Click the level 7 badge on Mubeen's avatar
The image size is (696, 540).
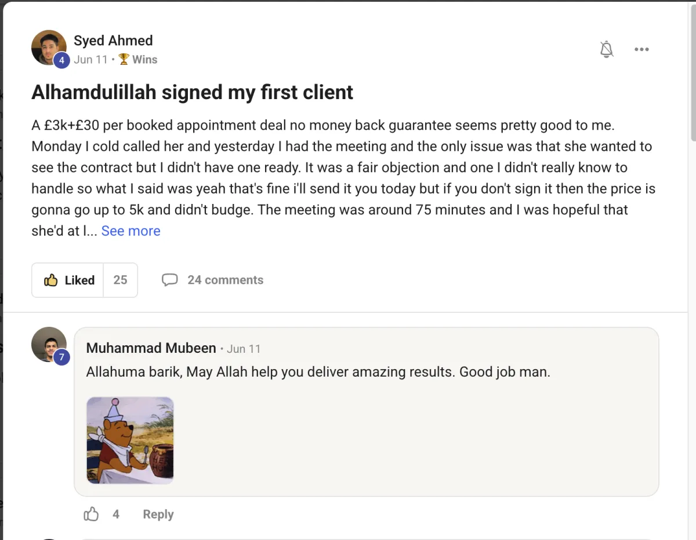pyautogui.click(x=61, y=357)
